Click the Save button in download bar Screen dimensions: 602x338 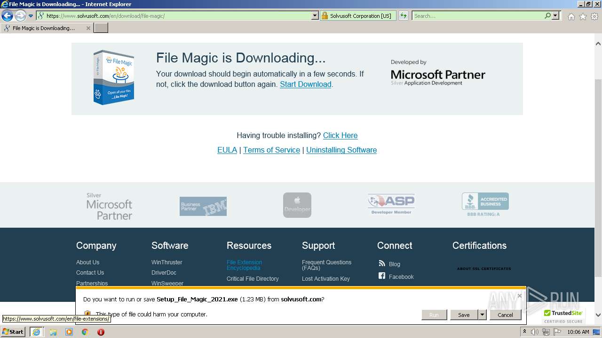464,315
